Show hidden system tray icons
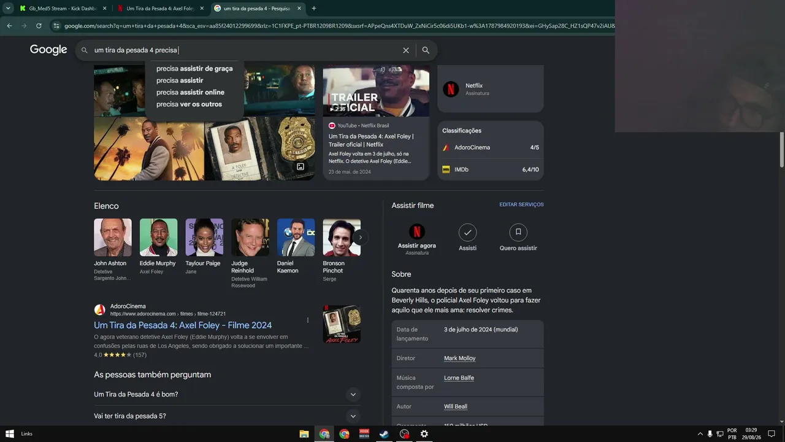Image resolution: width=785 pixels, height=442 pixels. [x=700, y=434]
